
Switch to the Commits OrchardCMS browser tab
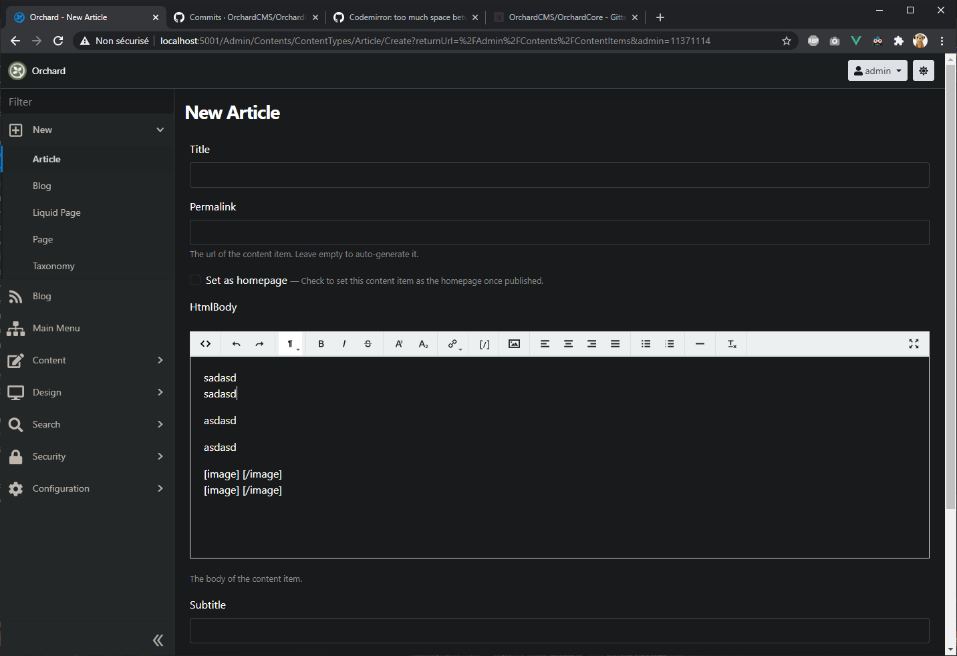241,17
